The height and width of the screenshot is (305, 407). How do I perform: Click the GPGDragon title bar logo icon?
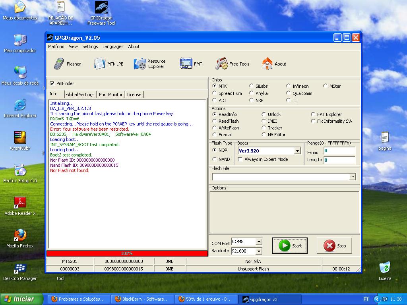tap(50, 38)
